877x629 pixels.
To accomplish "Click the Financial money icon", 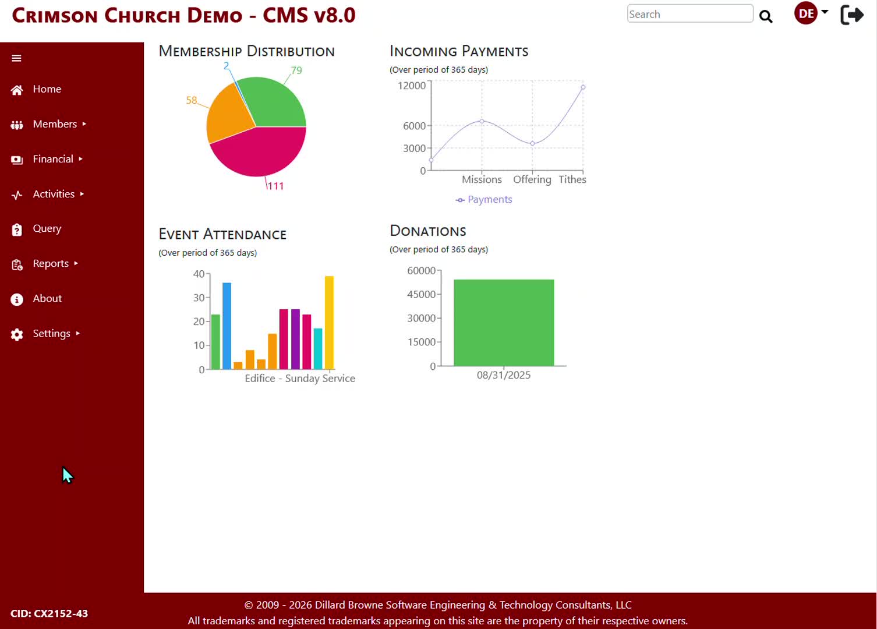I will [17, 160].
